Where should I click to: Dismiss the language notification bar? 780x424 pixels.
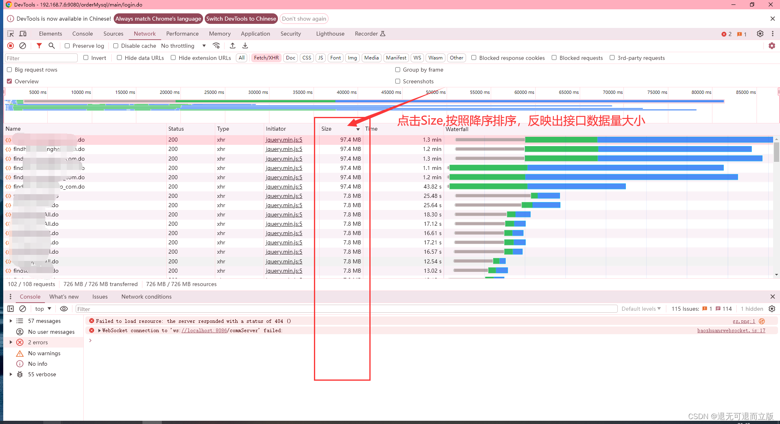772,19
